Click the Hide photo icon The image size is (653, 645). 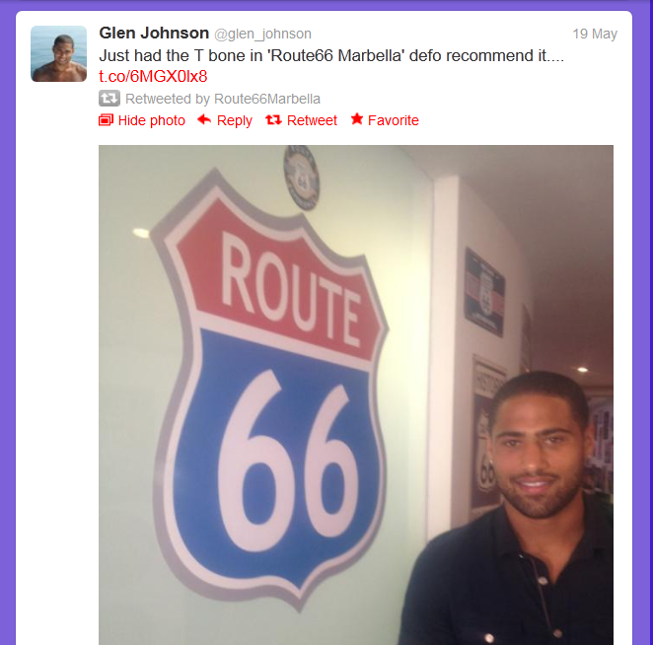click(106, 120)
